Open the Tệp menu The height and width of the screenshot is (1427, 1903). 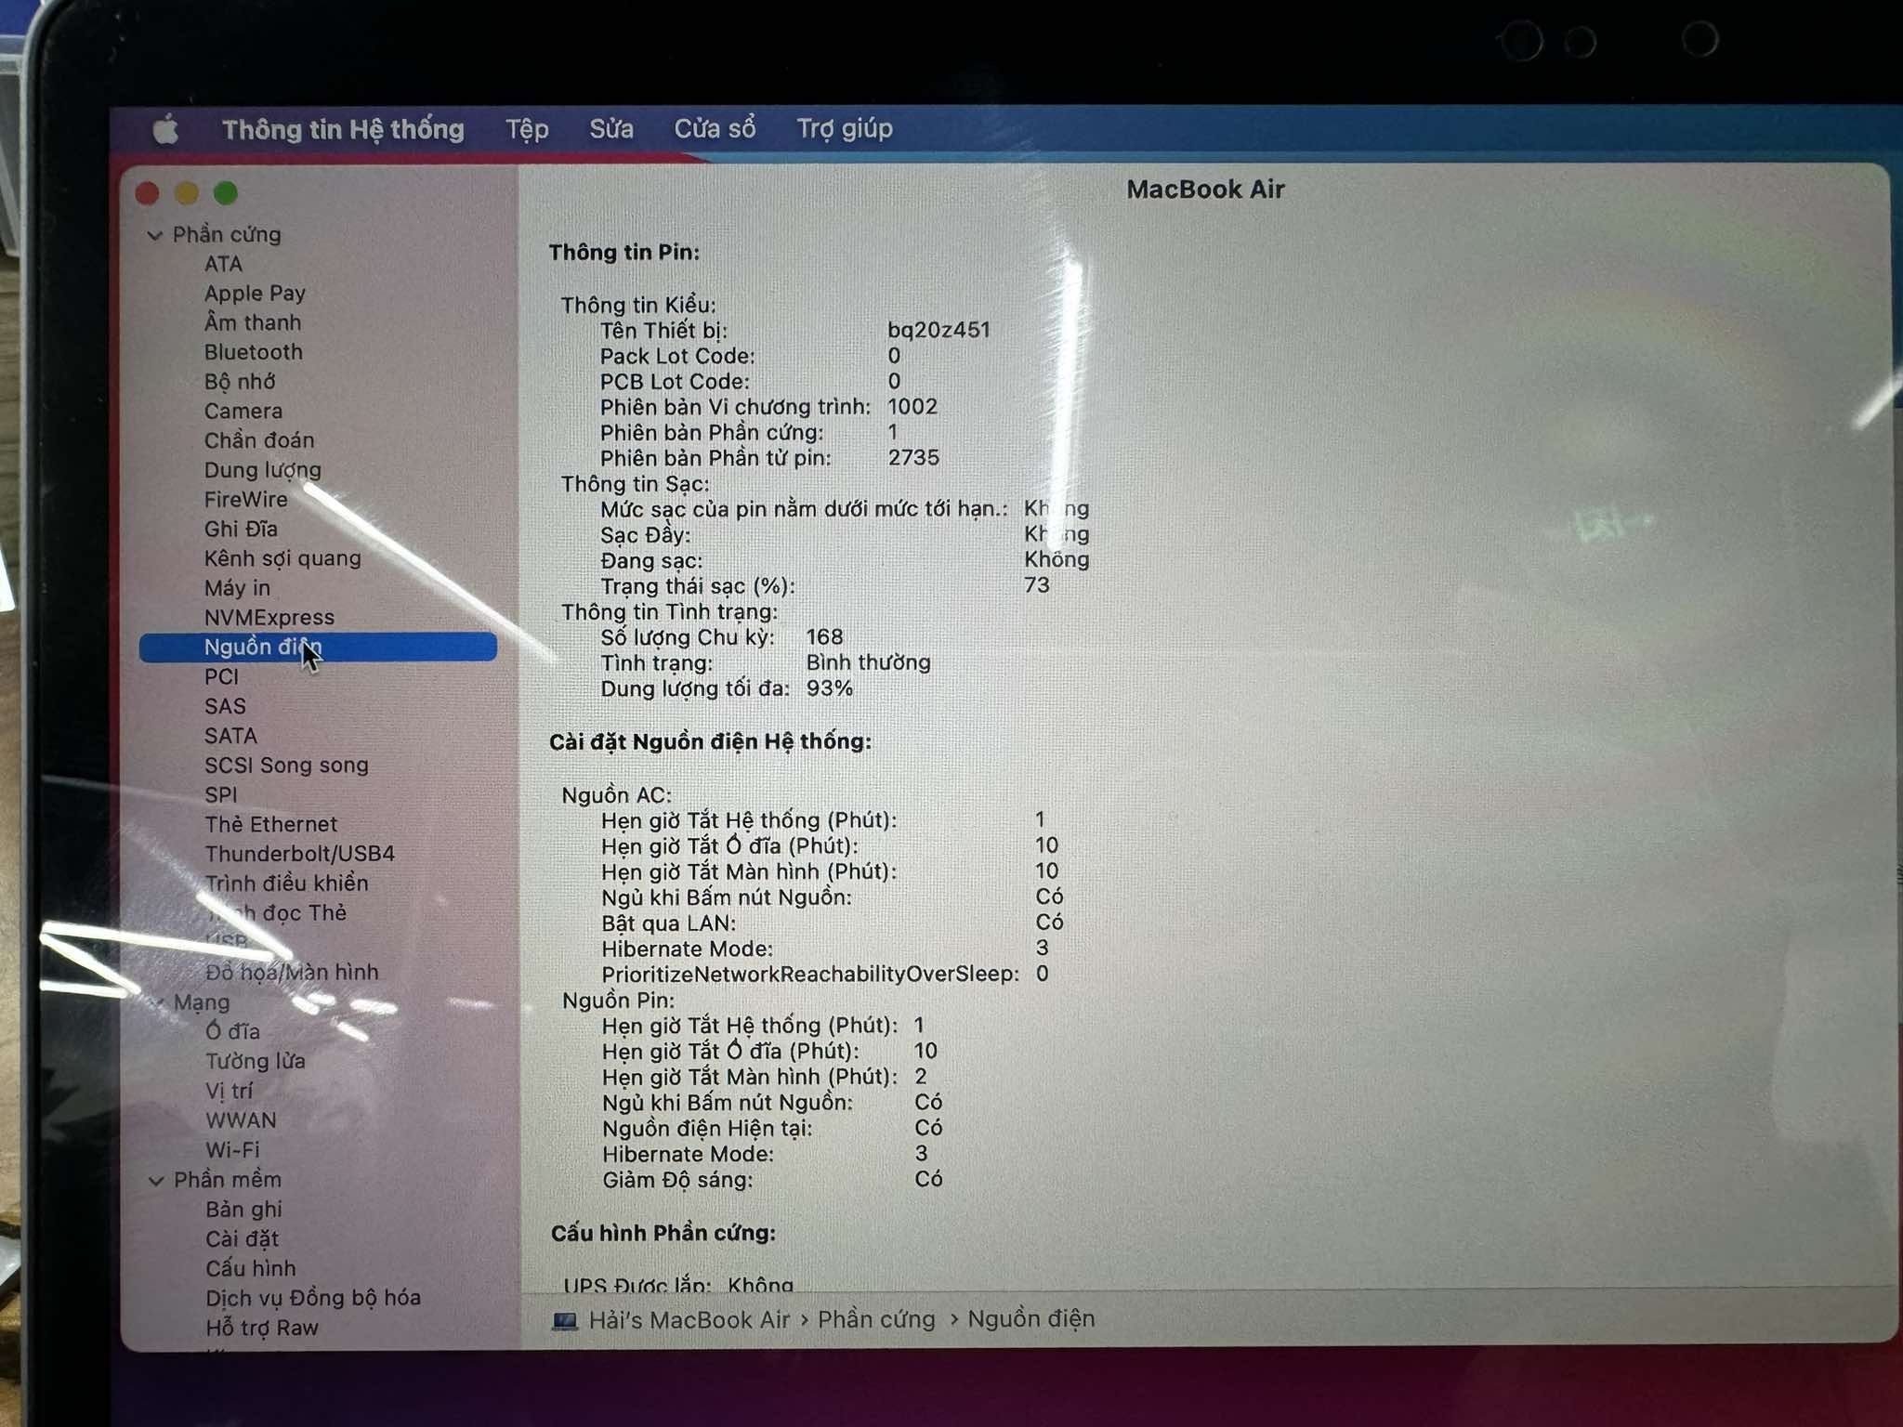pos(527,129)
